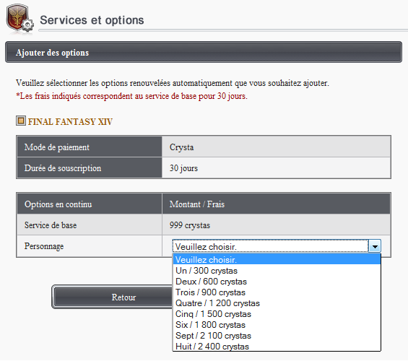Click the 'Services et options' page title

[x=92, y=20]
